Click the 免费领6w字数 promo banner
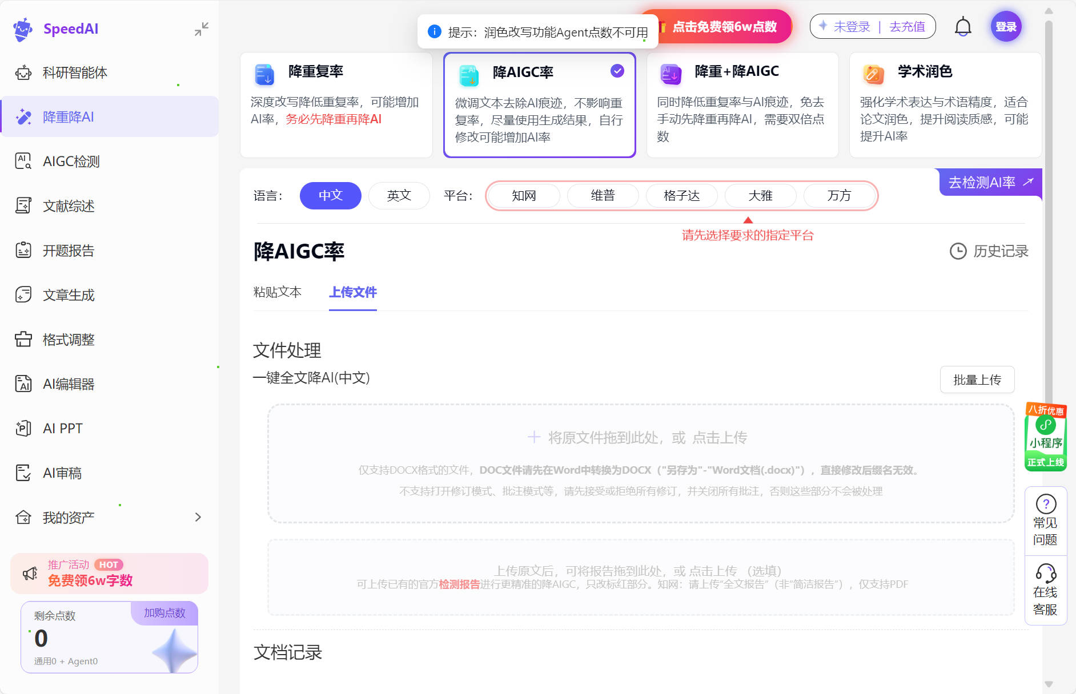The height and width of the screenshot is (694, 1076). point(110,574)
